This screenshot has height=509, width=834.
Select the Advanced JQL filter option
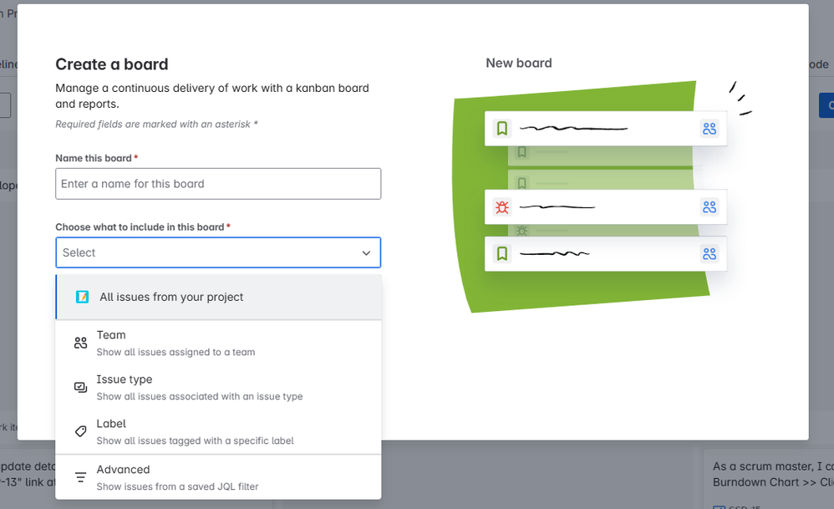click(219, 477)
